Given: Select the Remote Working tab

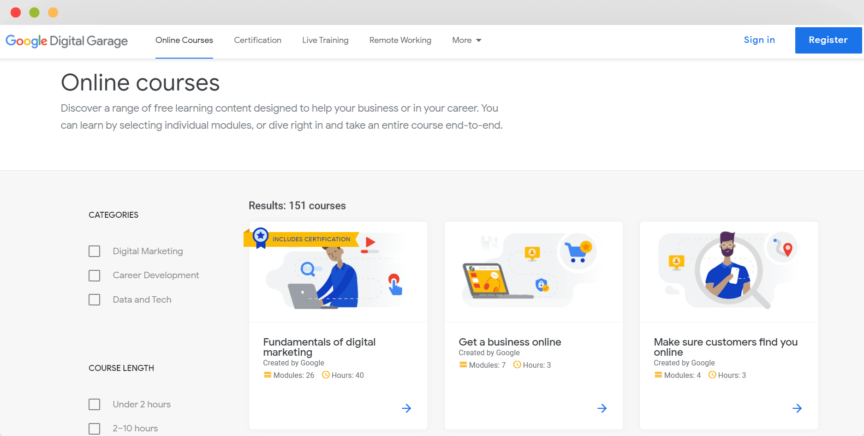Looking at the screenshot, I should tap(400, 41).
